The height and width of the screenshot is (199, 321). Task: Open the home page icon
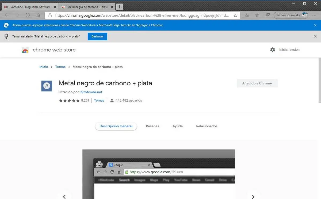38,16
